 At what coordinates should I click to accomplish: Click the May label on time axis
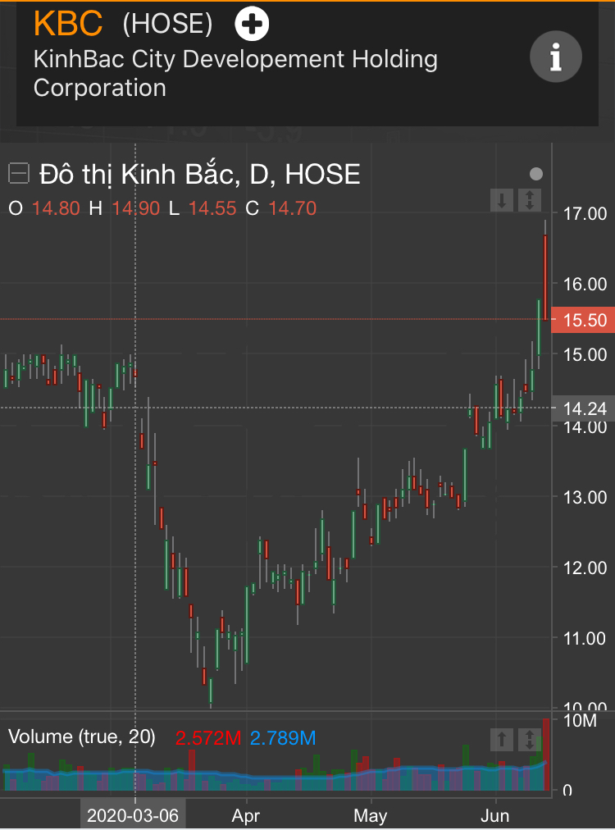coord(371,816)
